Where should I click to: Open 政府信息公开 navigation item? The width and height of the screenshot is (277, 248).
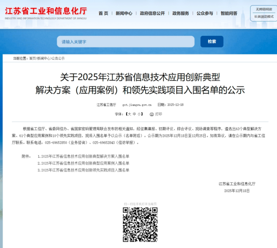point(152,14)
